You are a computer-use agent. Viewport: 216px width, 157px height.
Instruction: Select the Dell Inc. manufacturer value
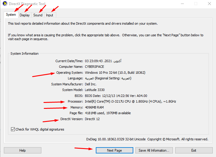[90, 84]
